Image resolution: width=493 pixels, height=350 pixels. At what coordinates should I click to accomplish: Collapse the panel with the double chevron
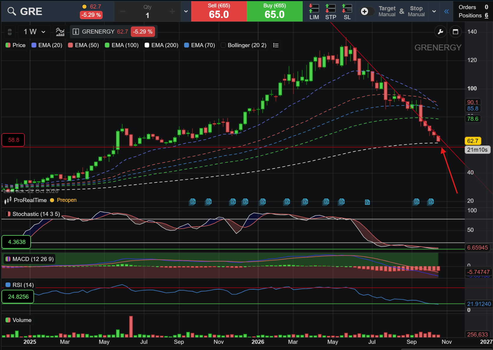pos(446,11)
